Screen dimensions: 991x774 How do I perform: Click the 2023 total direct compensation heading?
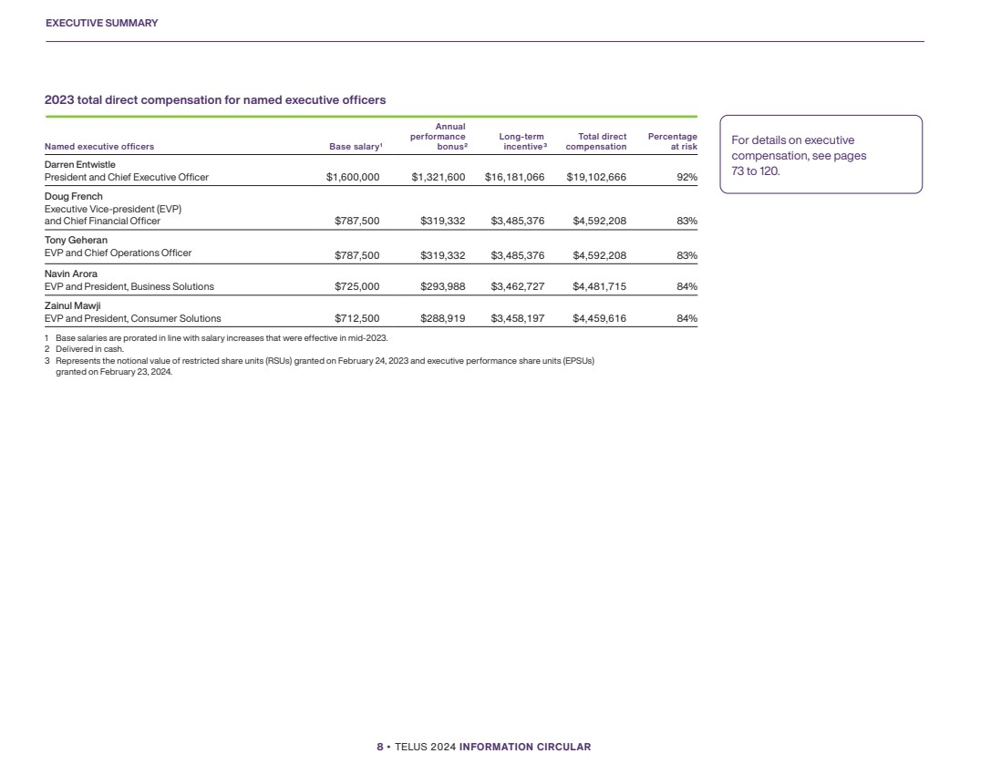point(215,100)
